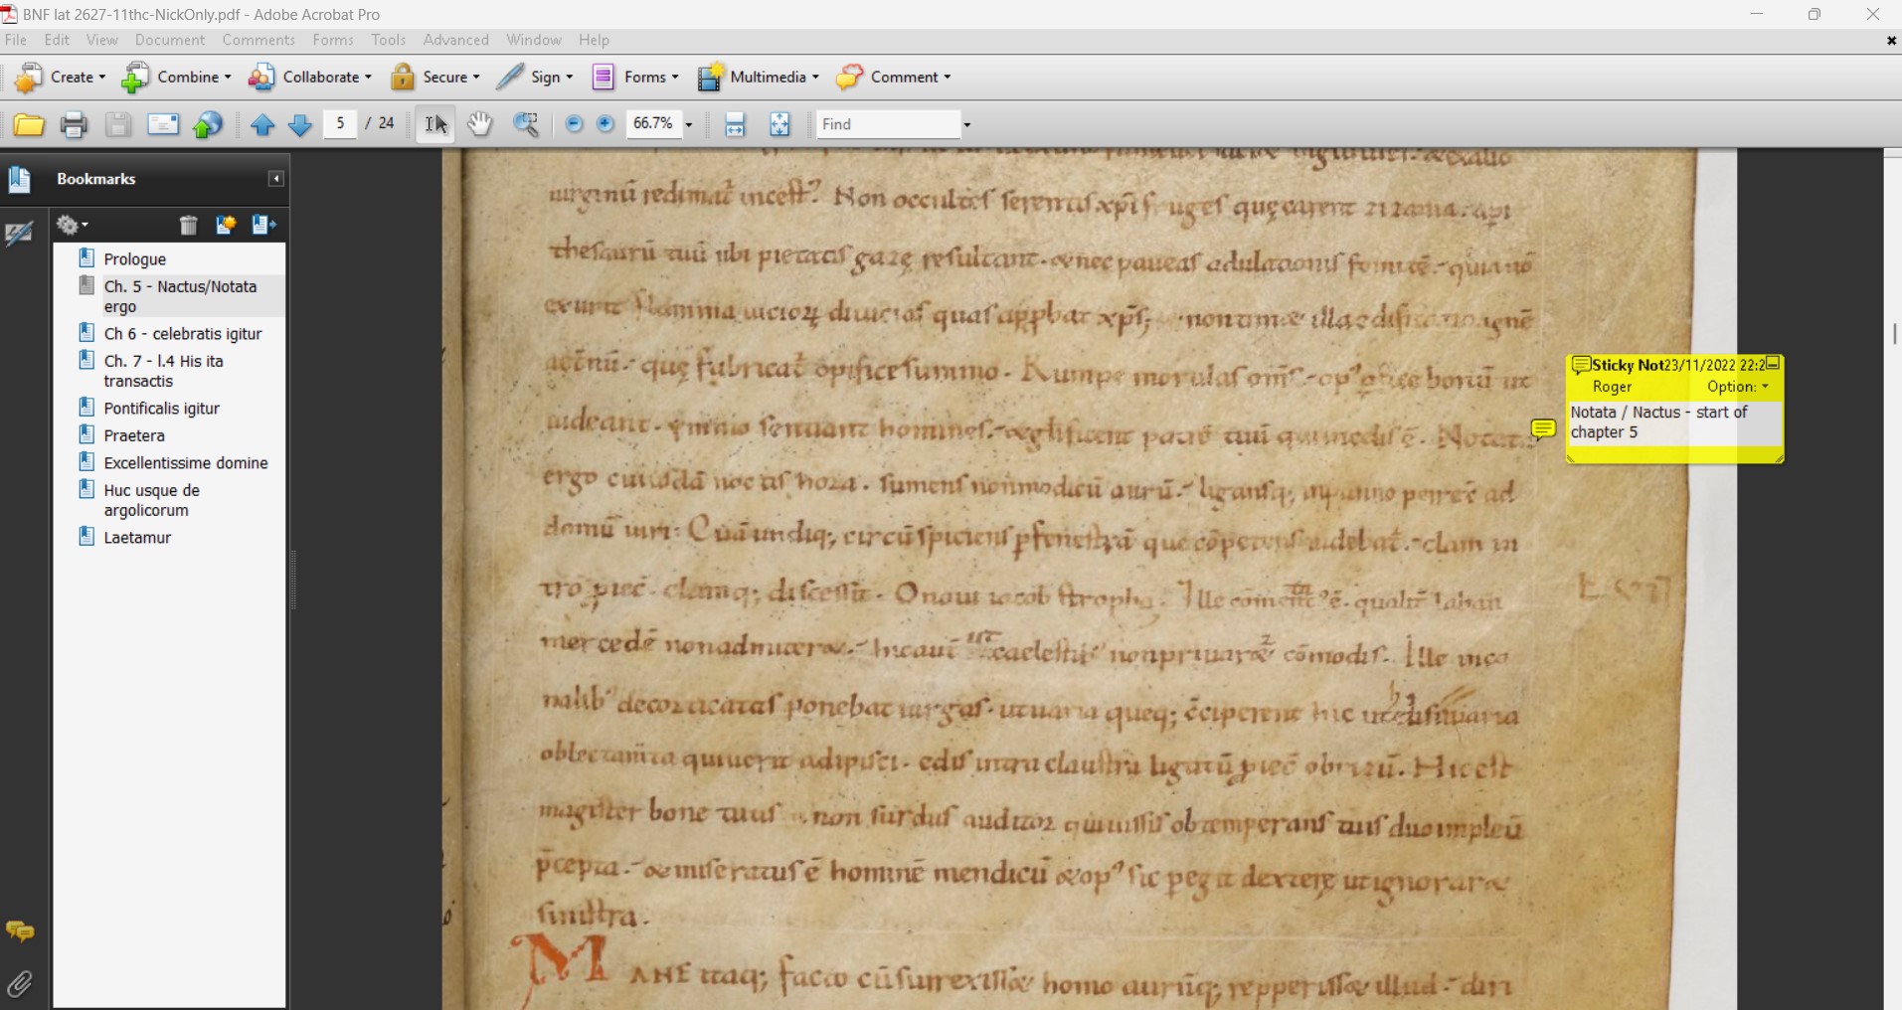Click the scrolling pages view icon
The image size is (1902, 1010).
(735, 124)
